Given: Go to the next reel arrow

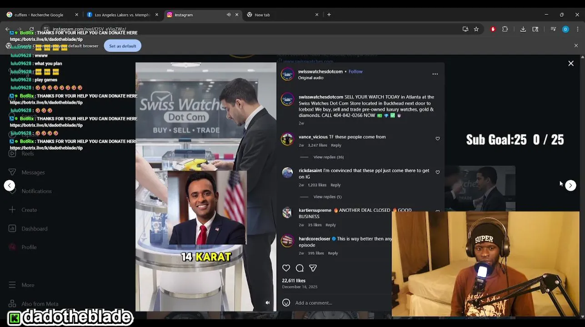Looking at the screenshot, I should coord(570,185).
